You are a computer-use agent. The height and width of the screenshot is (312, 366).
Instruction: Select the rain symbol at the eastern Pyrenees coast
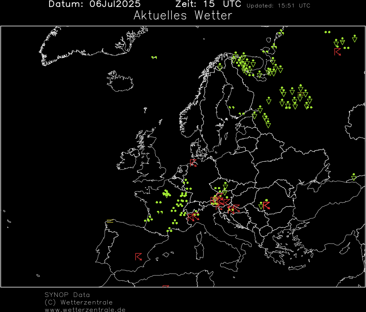point(169,230)
